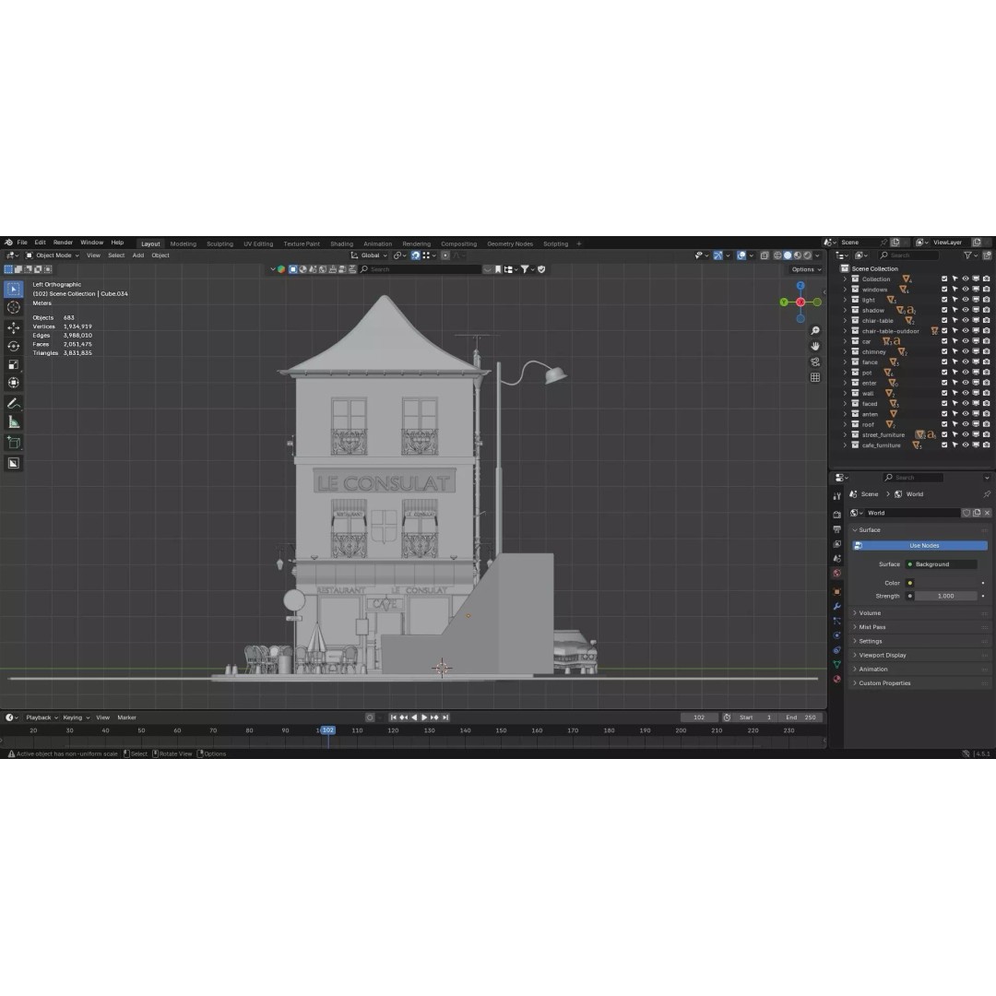Expand the Viewport Display panel
Image resolution: width=996 pixels, height=996 pixels.
(919, 655)
